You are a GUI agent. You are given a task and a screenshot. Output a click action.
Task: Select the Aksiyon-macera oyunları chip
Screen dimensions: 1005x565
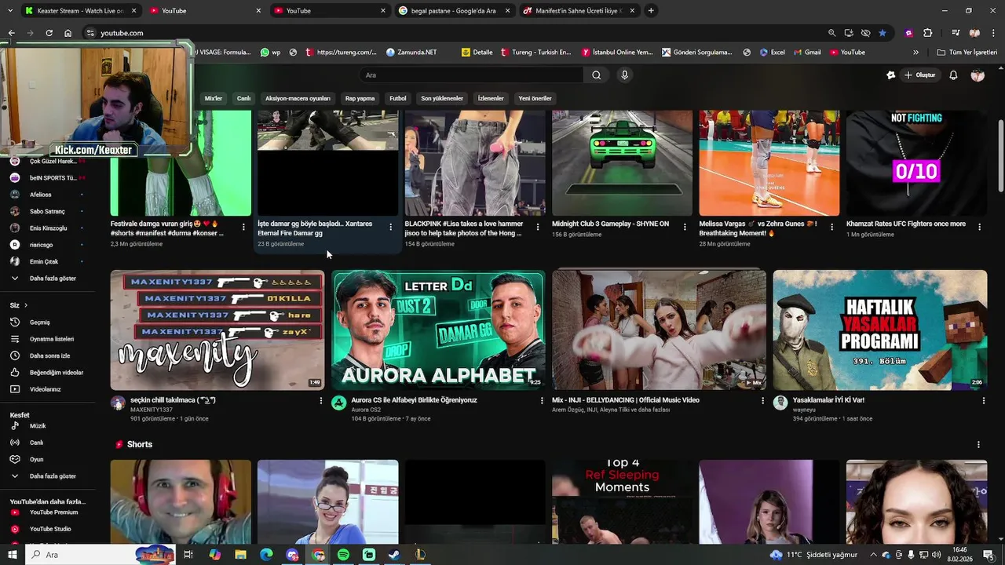coord(298,98)
